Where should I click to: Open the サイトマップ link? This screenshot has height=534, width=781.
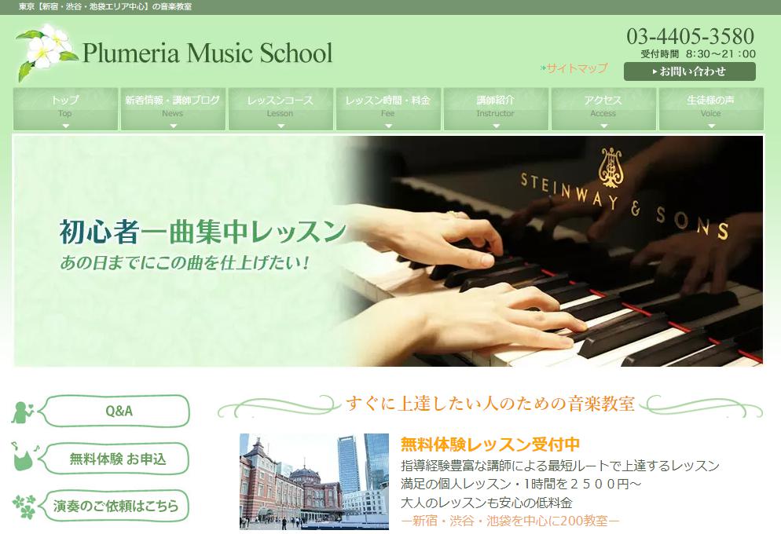[577, 68]
